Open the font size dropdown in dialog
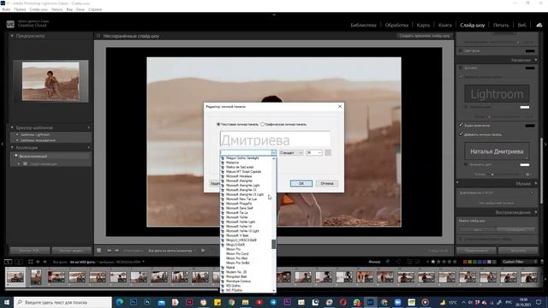This screenshot has height=308, width=548. point(314,152)
